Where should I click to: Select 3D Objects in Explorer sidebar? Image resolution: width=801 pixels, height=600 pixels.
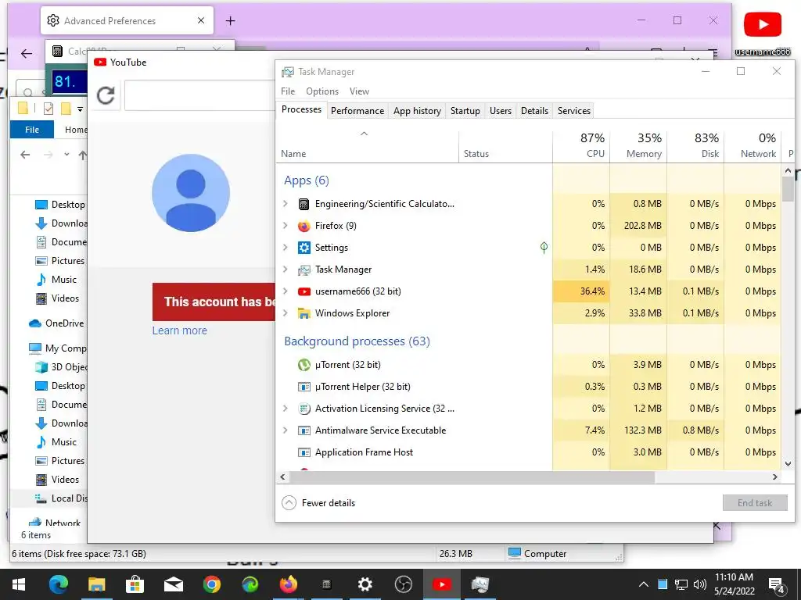click(x=61, y=367)
